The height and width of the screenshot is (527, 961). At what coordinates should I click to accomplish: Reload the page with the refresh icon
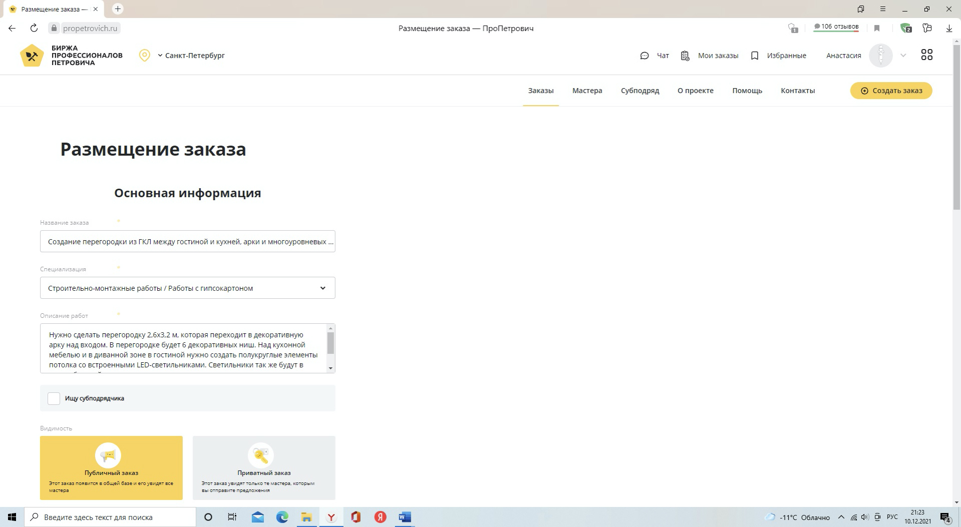(x=34, y=28)
